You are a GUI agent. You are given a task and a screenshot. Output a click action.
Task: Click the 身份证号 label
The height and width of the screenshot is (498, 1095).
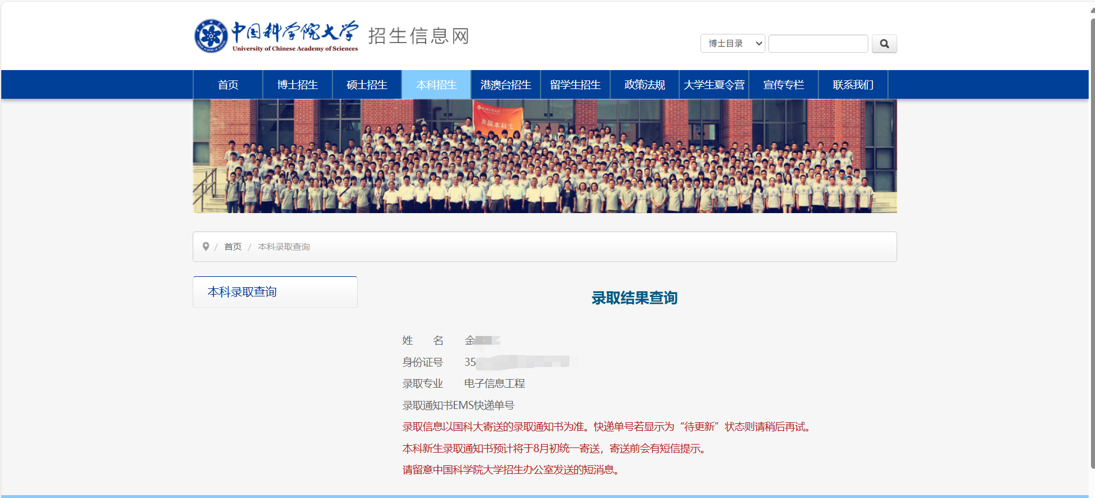[x=423, y=362]
